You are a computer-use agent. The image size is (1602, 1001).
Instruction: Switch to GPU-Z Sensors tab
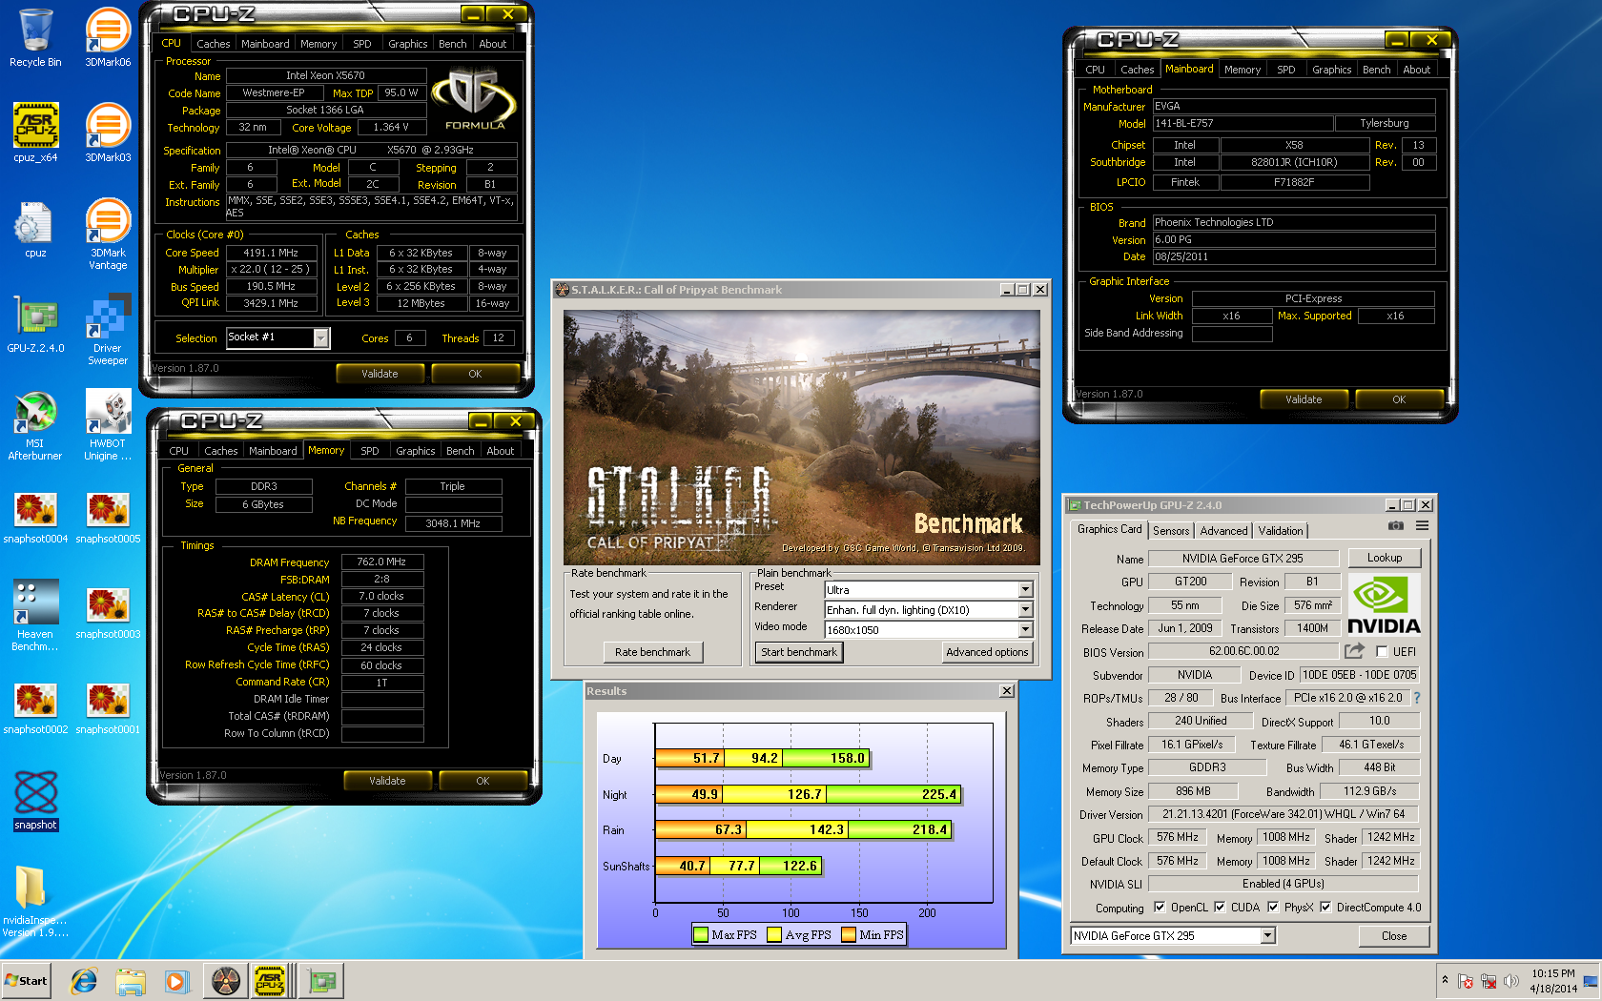coord(1171,531)
